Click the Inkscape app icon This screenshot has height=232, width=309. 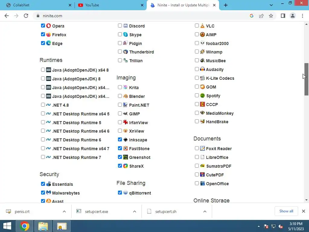point(126,140)
